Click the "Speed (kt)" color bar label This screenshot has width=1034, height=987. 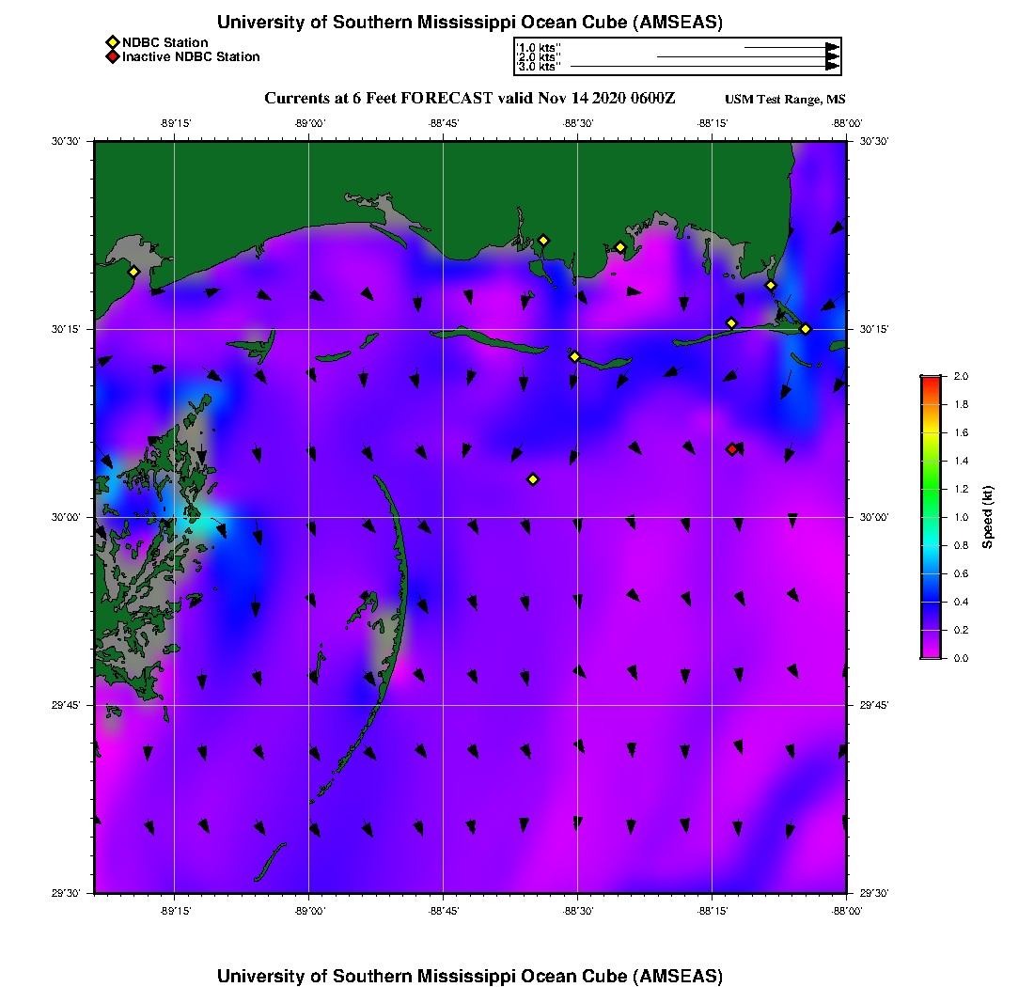(x=988, y=517)
